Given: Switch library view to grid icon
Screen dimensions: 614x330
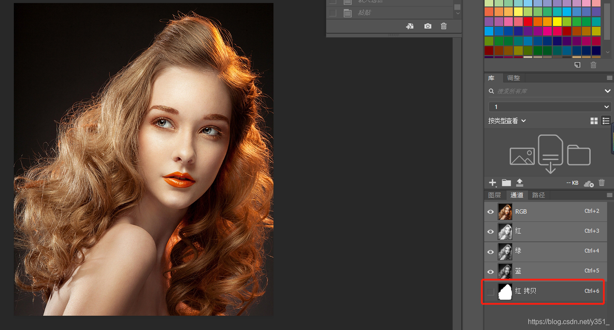Looking at the screenshot, I should click(x=594, y=121).
